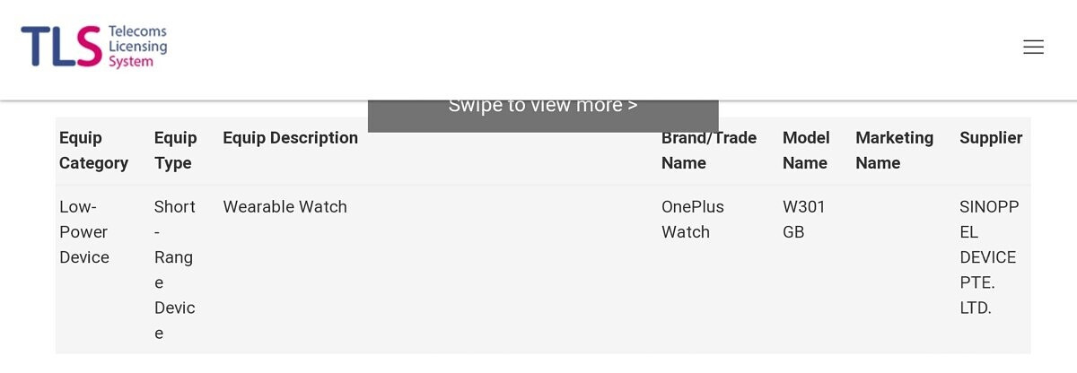Image resolution: width=1077 pixels, height=373 pixels.
Task: Click the 'W301GB' model name cell
Action: [803, 220]
